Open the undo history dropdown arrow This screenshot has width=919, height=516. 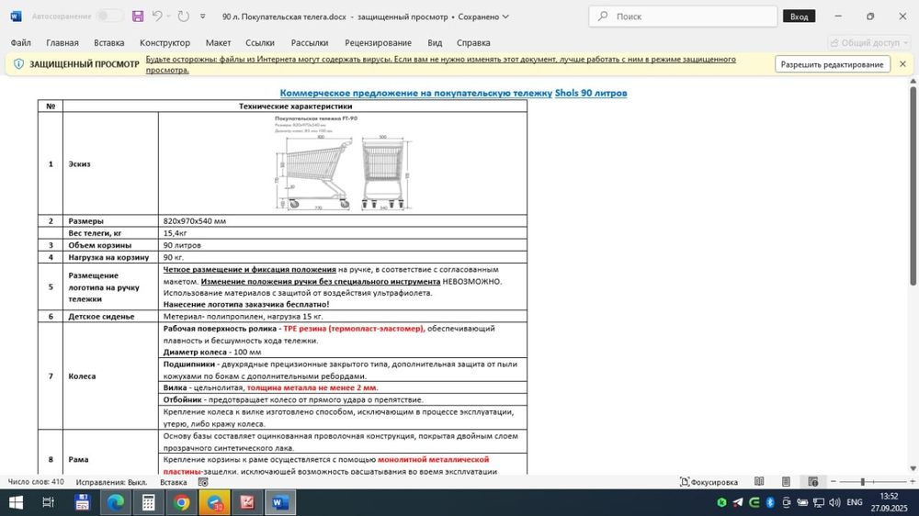169,17
